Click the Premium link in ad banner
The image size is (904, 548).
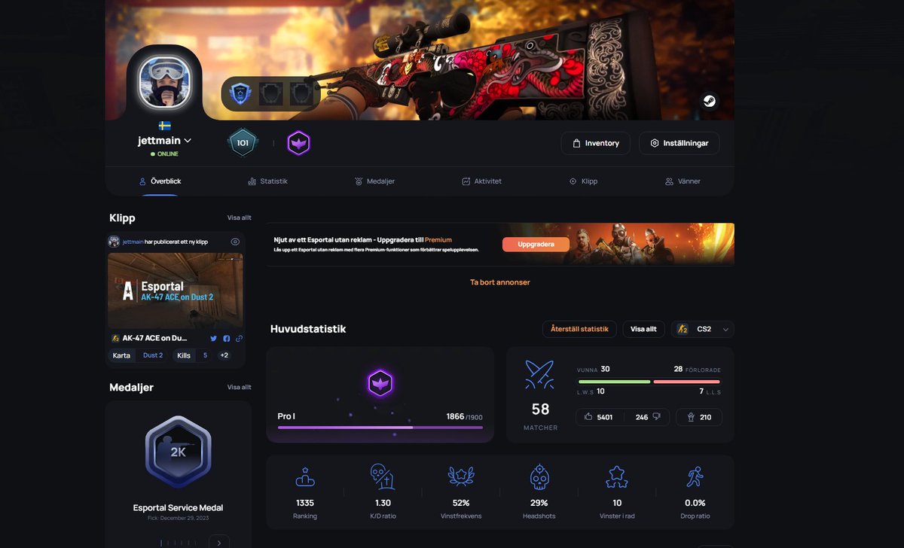pos(438,240)
